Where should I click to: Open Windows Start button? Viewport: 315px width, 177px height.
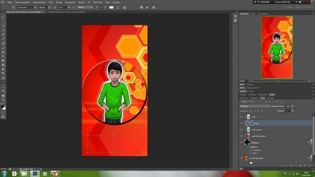[x=4, y=174]
